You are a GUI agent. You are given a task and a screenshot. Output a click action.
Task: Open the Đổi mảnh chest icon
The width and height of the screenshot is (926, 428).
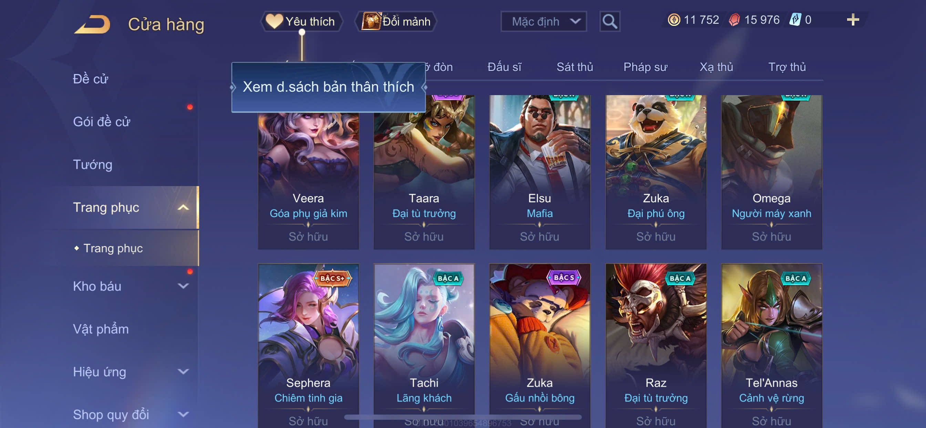(371, 21)
